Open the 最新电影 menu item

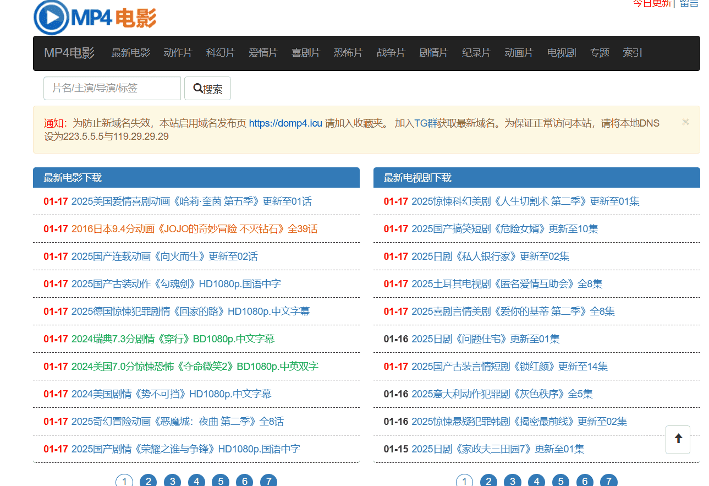(130, 53)
